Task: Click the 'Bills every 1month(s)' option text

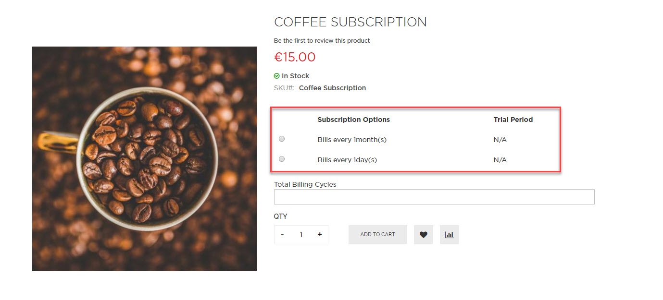Action: [352, 140]
